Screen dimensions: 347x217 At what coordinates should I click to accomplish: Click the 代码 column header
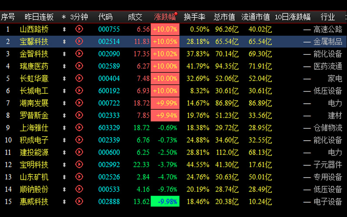tap(105, 17)
